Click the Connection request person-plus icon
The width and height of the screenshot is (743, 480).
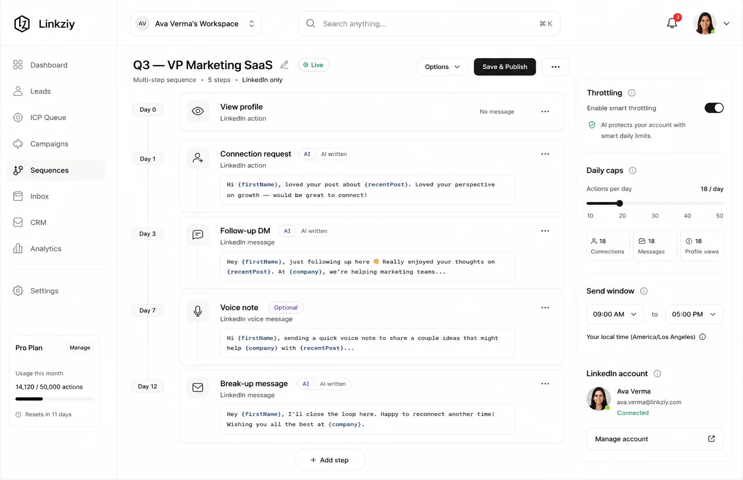tap(198, 158)
